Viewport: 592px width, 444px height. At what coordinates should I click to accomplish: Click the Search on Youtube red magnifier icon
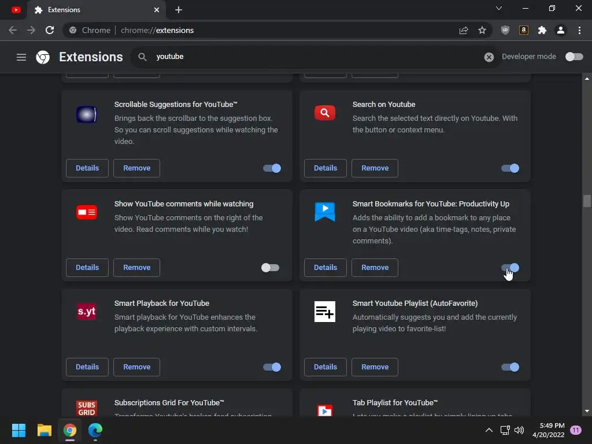(325, 113)
